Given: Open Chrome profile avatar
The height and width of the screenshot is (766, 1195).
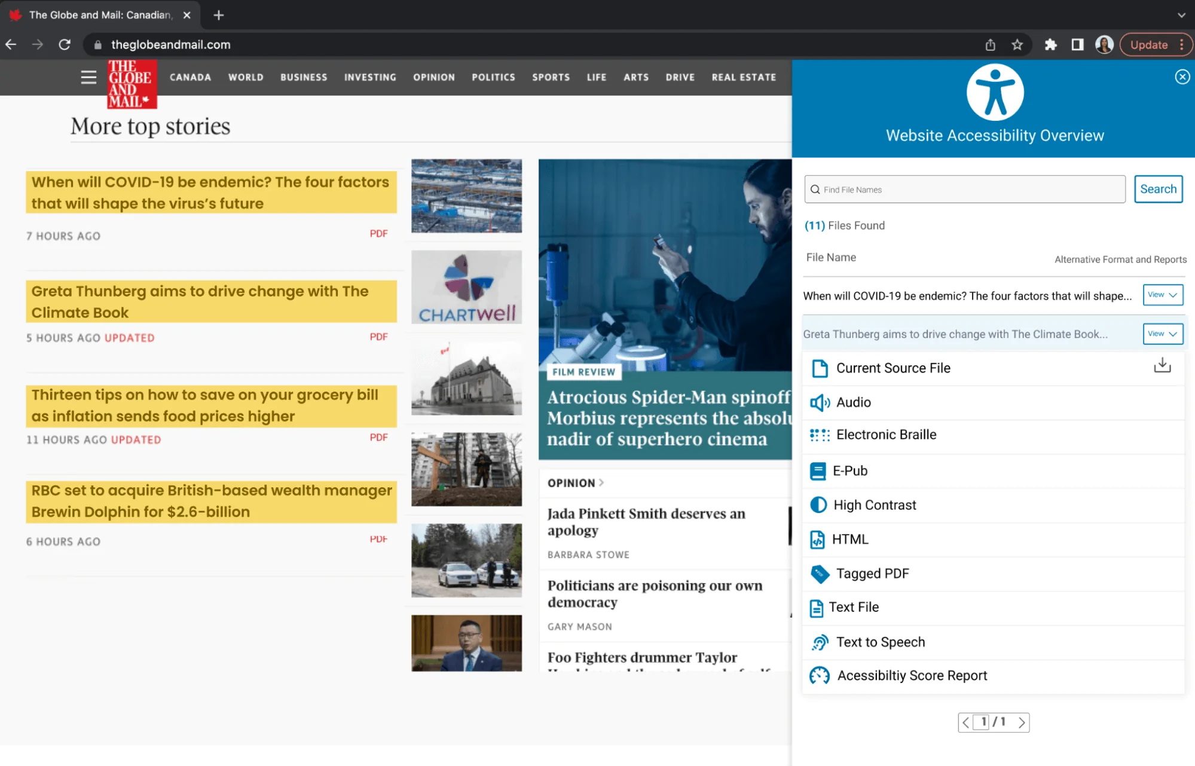Looking at the screenshot, I should click(1104, 45).
